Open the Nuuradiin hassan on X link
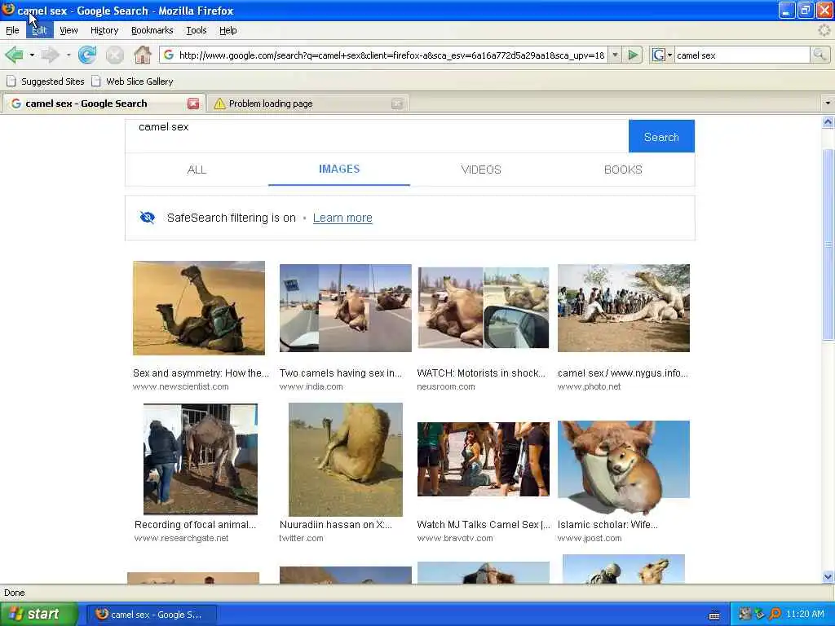Image resolution: width=835 pixels, height=626 pixels. [336, 525]
